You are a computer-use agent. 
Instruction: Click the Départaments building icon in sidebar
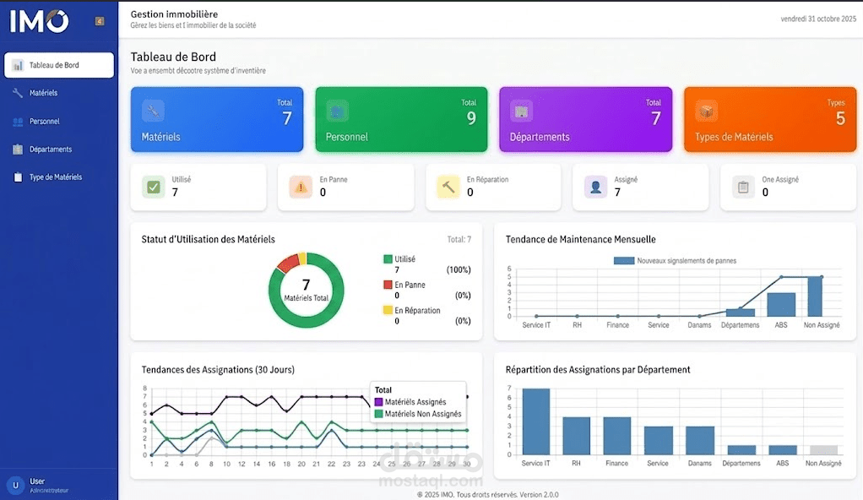(18, 149)
